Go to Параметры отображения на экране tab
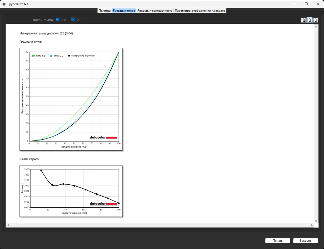 pos(200,11)
